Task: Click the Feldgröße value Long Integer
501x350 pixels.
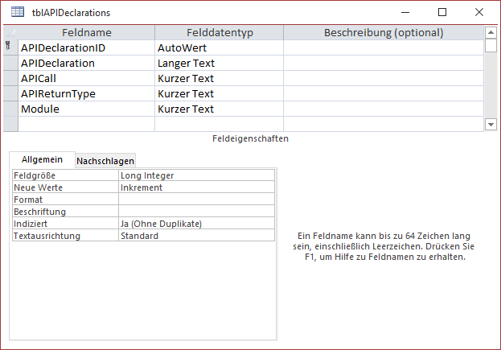Action: coord(196,175)
